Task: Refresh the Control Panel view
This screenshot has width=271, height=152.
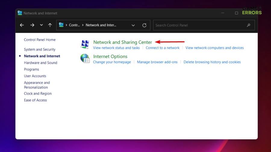Action: pyautogui.click(x=144, y=25)
